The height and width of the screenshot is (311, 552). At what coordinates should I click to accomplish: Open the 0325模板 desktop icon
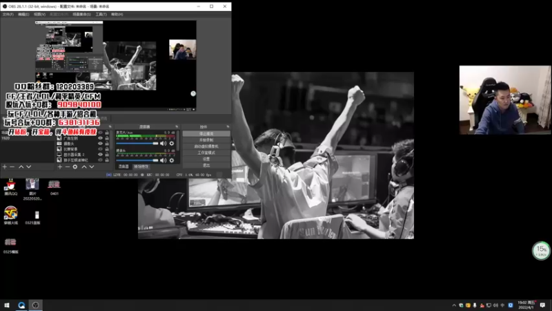coord(11,245)
